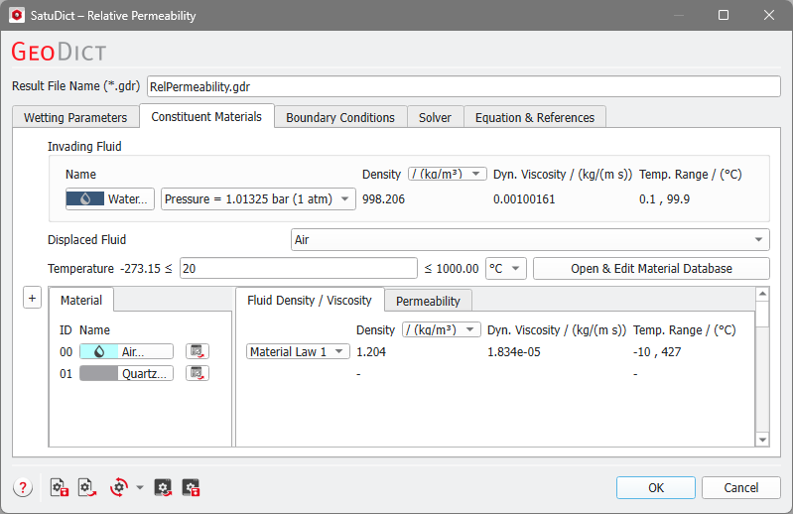Click the Temperature value field showing 20
The height and width of the screenshot is (514, 793).
point(299,268)
